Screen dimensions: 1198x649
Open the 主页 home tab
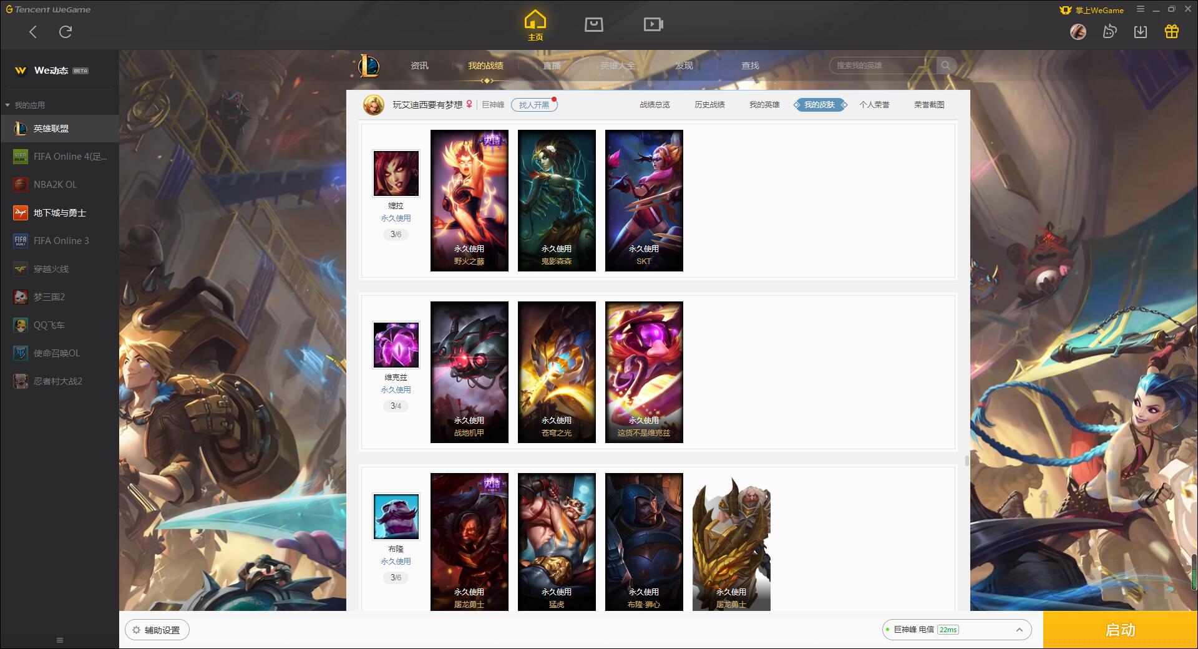click(x=535, y=26)
